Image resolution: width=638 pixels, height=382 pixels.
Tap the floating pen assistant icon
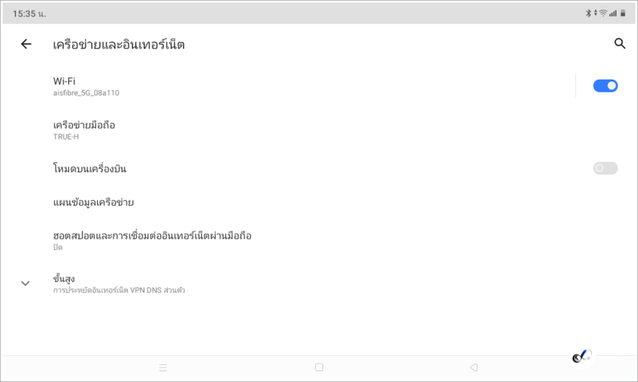point(582,356)
